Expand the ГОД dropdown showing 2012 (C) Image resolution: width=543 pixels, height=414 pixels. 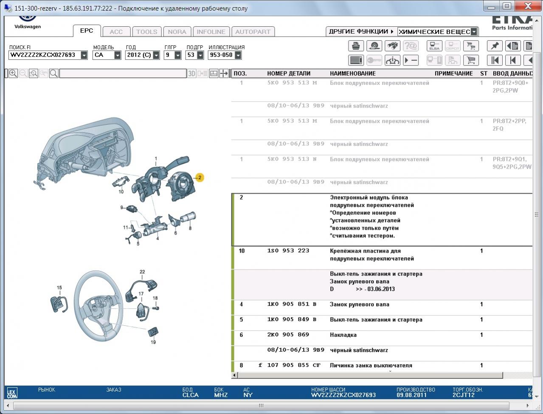[x=156, y=55]
